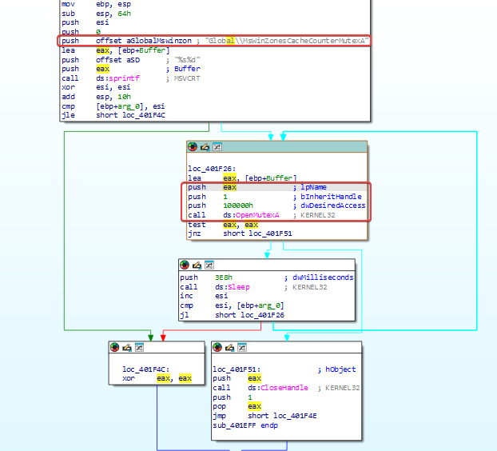Click the color icon on loc_401F4C node
Viewport: 497px width, 451px height.
click(x=114, y=347)
